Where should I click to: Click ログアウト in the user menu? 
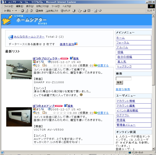(123, 115)
